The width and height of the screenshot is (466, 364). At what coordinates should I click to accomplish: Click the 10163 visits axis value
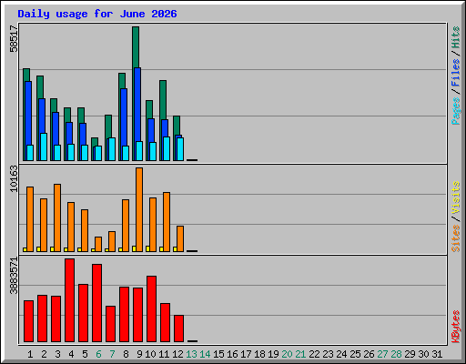[14, 178]
